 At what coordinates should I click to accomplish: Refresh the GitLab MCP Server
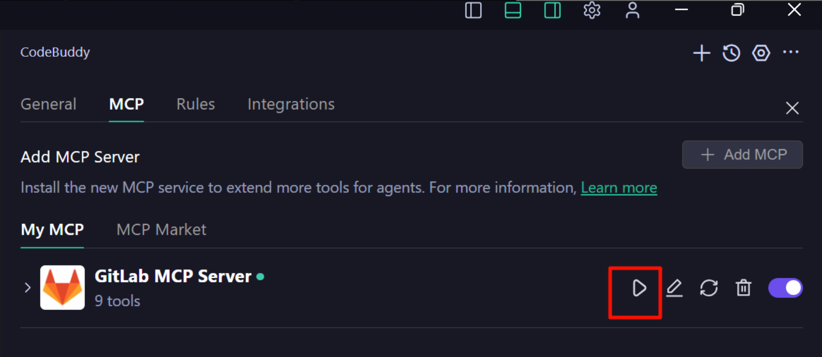(709, 288)
